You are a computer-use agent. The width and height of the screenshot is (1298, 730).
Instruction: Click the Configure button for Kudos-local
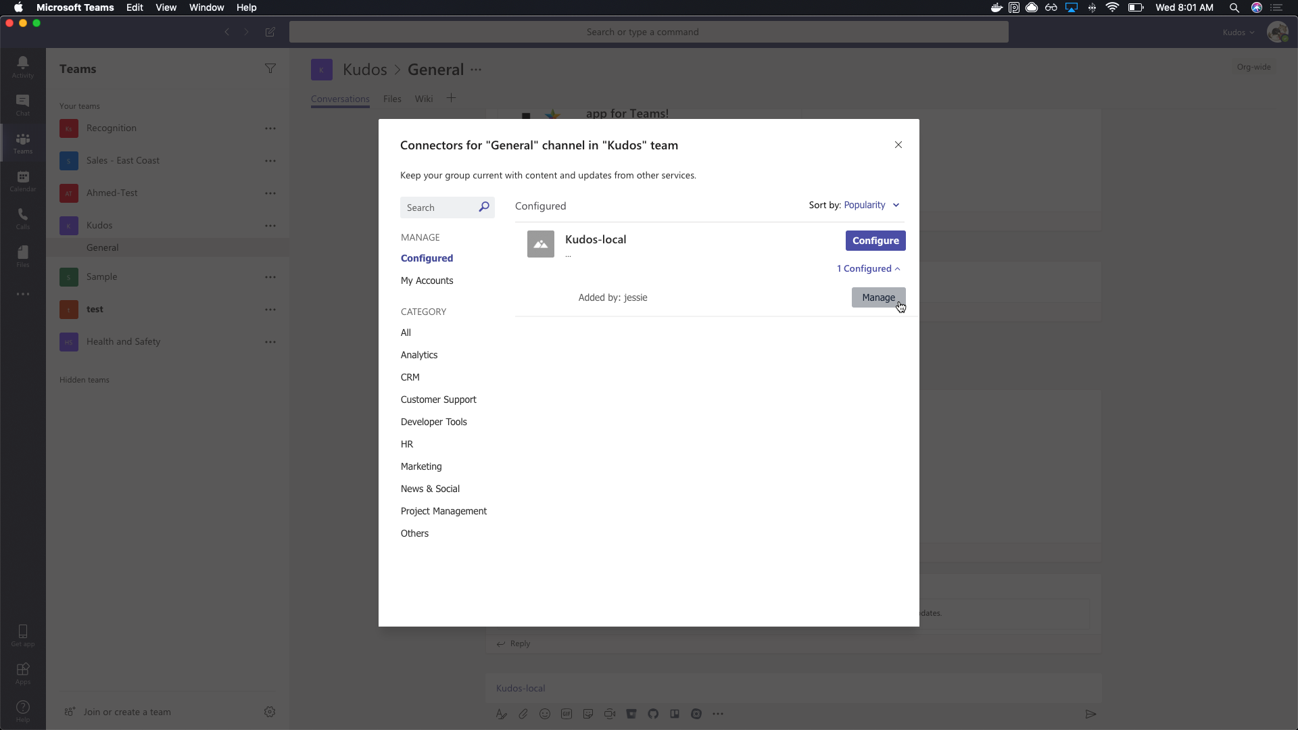click(x=875, y=241)
